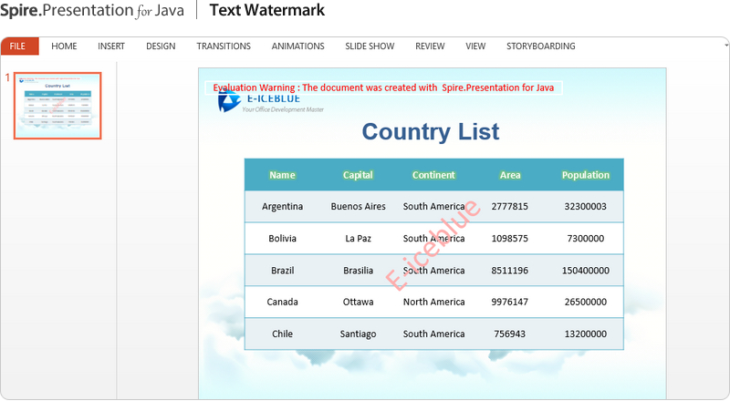Click the Spire.Presentation for Java heading
The height and width of the screenshot is (401, 730).
[92, 10]
